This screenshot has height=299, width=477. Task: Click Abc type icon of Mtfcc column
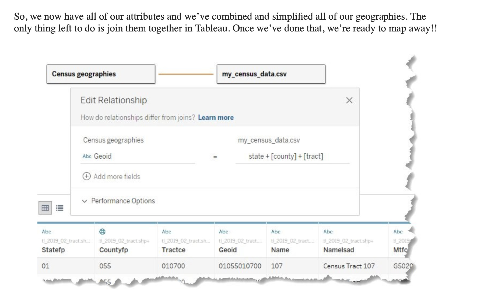pos(398,232)
